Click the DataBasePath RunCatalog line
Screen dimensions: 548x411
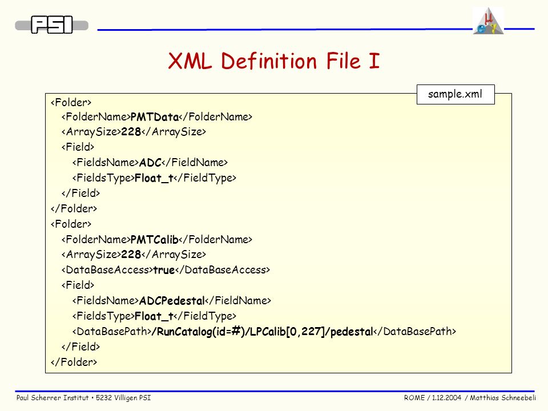264,331
